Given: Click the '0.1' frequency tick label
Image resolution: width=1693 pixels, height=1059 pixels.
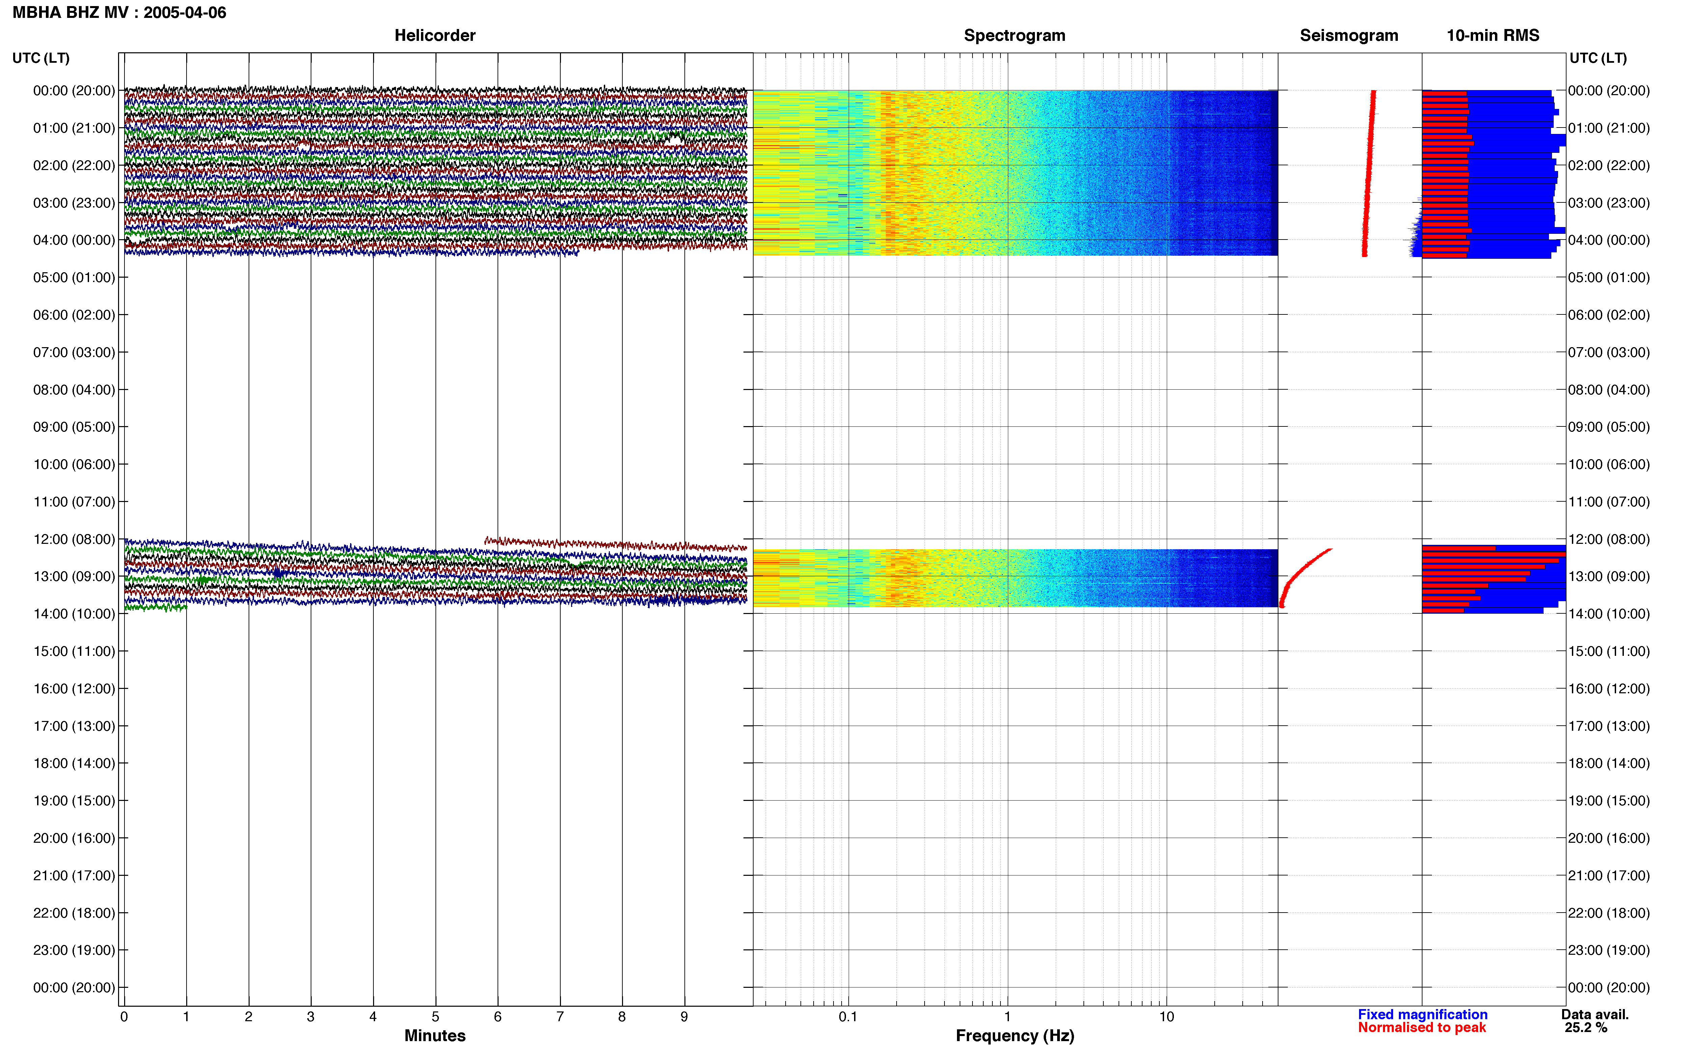Looking at the screenshot, I should [848, 1017].
